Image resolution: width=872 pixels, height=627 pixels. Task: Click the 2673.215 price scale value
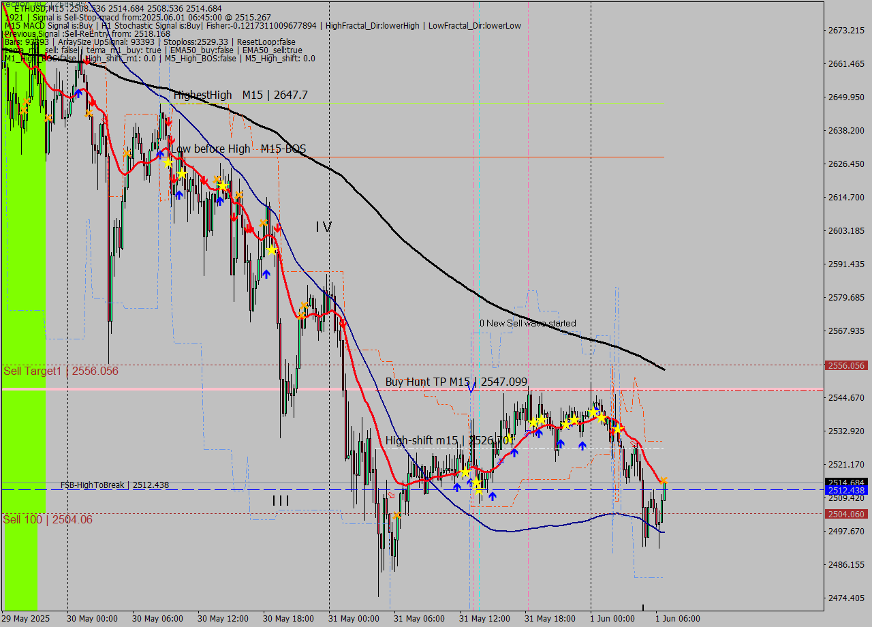[846, 31]
